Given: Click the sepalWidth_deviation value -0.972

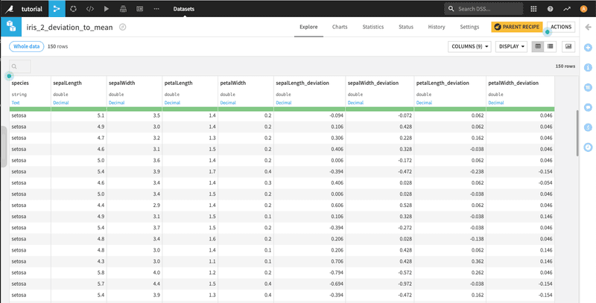Looking at the screenshot, I should (x=405, y=284).
